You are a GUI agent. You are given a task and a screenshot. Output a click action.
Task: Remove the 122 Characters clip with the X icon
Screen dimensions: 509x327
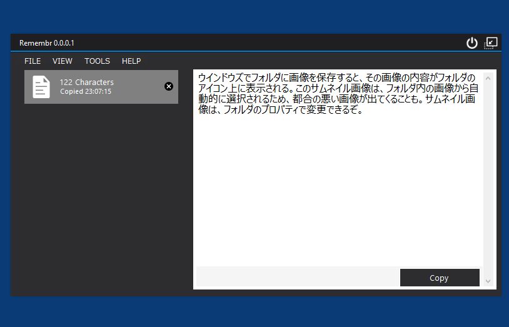(169, 86)
